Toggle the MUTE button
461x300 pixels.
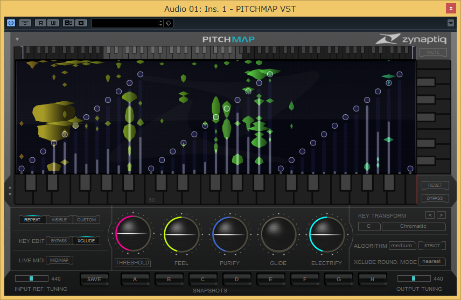coord(433,52)
